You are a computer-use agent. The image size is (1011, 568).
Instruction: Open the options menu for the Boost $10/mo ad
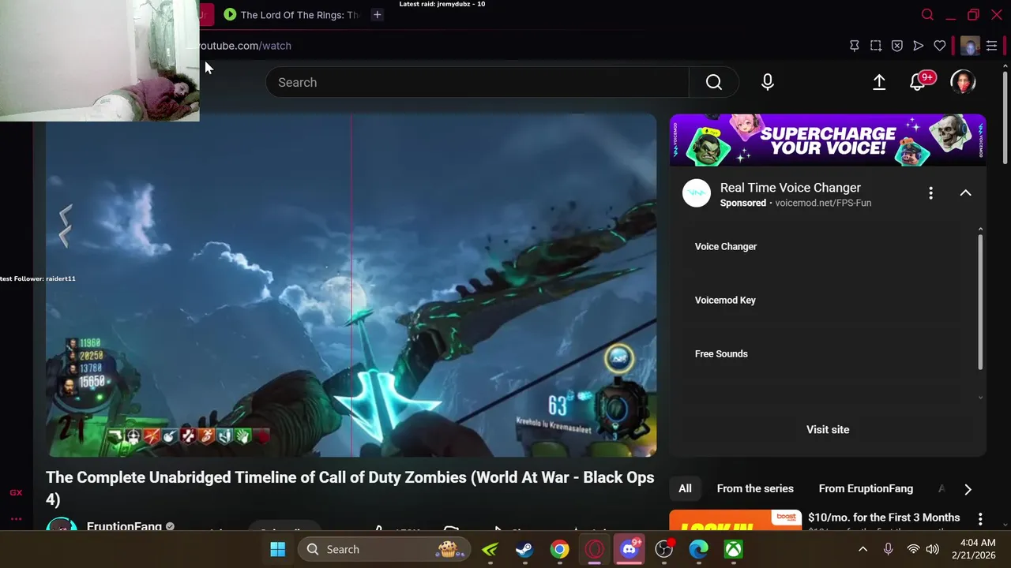click(980, 518)
